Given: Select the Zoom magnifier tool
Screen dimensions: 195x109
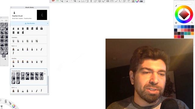Looking at the screenshot, I should 62,1.
